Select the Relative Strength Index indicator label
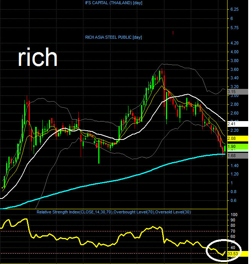Image resolution: width=252 pixels, height=264 pixels. [x=114, y=212]
